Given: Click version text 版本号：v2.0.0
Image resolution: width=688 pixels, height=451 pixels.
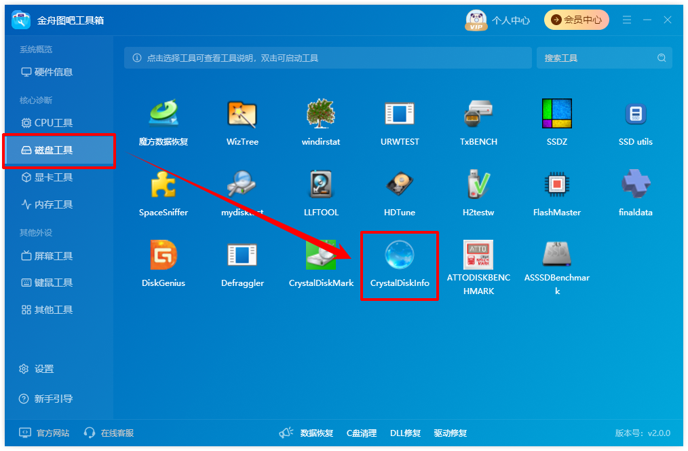Looking at the screenshot, I should 643,433.
